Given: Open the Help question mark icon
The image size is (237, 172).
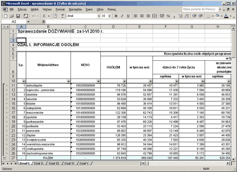Looking at the screenshot, I should pos(55,16).
